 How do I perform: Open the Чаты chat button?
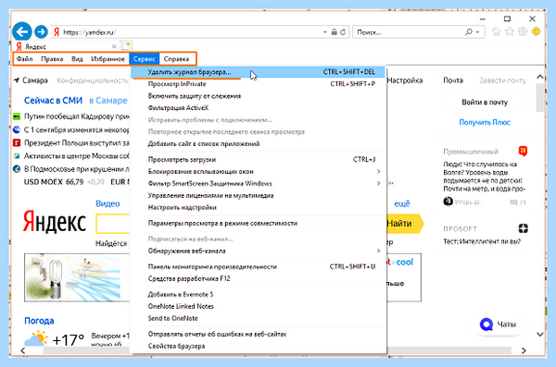coord(499,324)
